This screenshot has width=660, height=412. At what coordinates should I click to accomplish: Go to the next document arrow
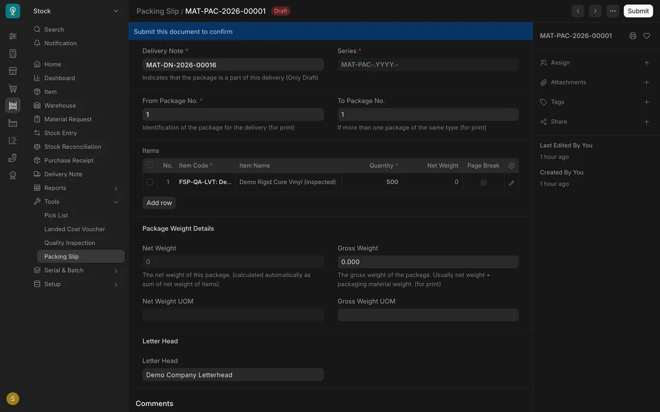tap(596, 11)
